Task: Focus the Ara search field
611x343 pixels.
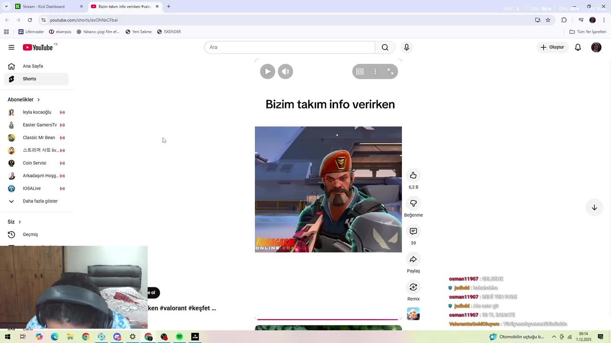Action: point(290,47)
